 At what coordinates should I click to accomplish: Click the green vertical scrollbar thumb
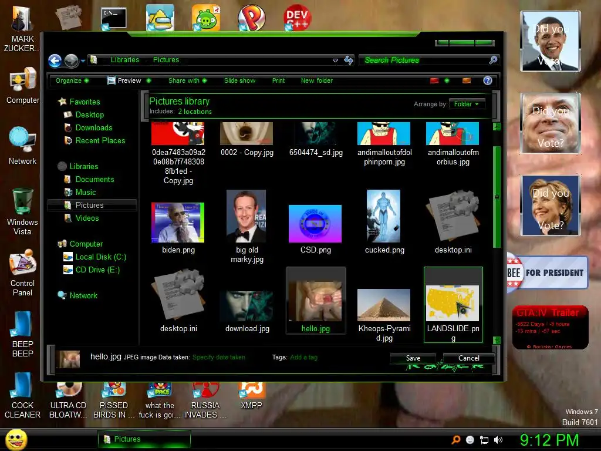(x=497, y=197)
